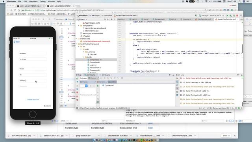Click the note link beside Block pointer type
Image resolution: width=252 pixels, height=142 pixels.
150,128
